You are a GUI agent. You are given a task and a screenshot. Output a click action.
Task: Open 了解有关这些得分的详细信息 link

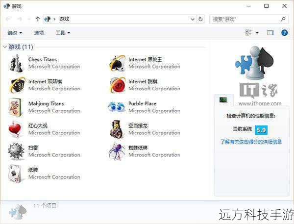pyautogui.click(x=251, y=142)
